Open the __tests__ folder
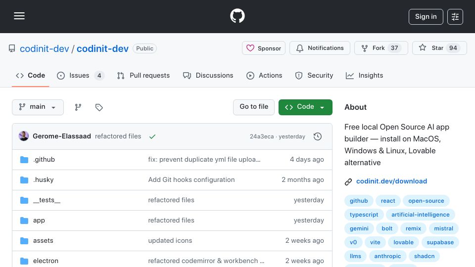The height and width of the screenshot is (267, 475). point(47,200)
